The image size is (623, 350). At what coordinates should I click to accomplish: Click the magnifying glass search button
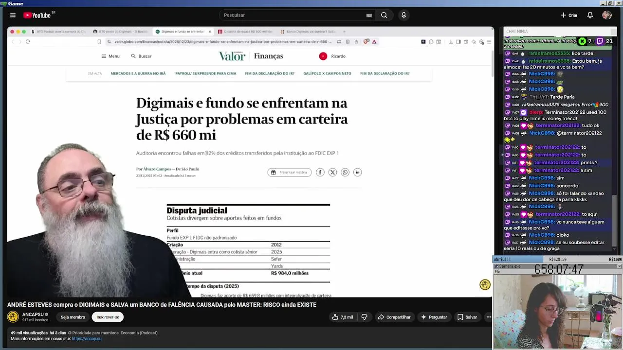(x=384, y=15)
